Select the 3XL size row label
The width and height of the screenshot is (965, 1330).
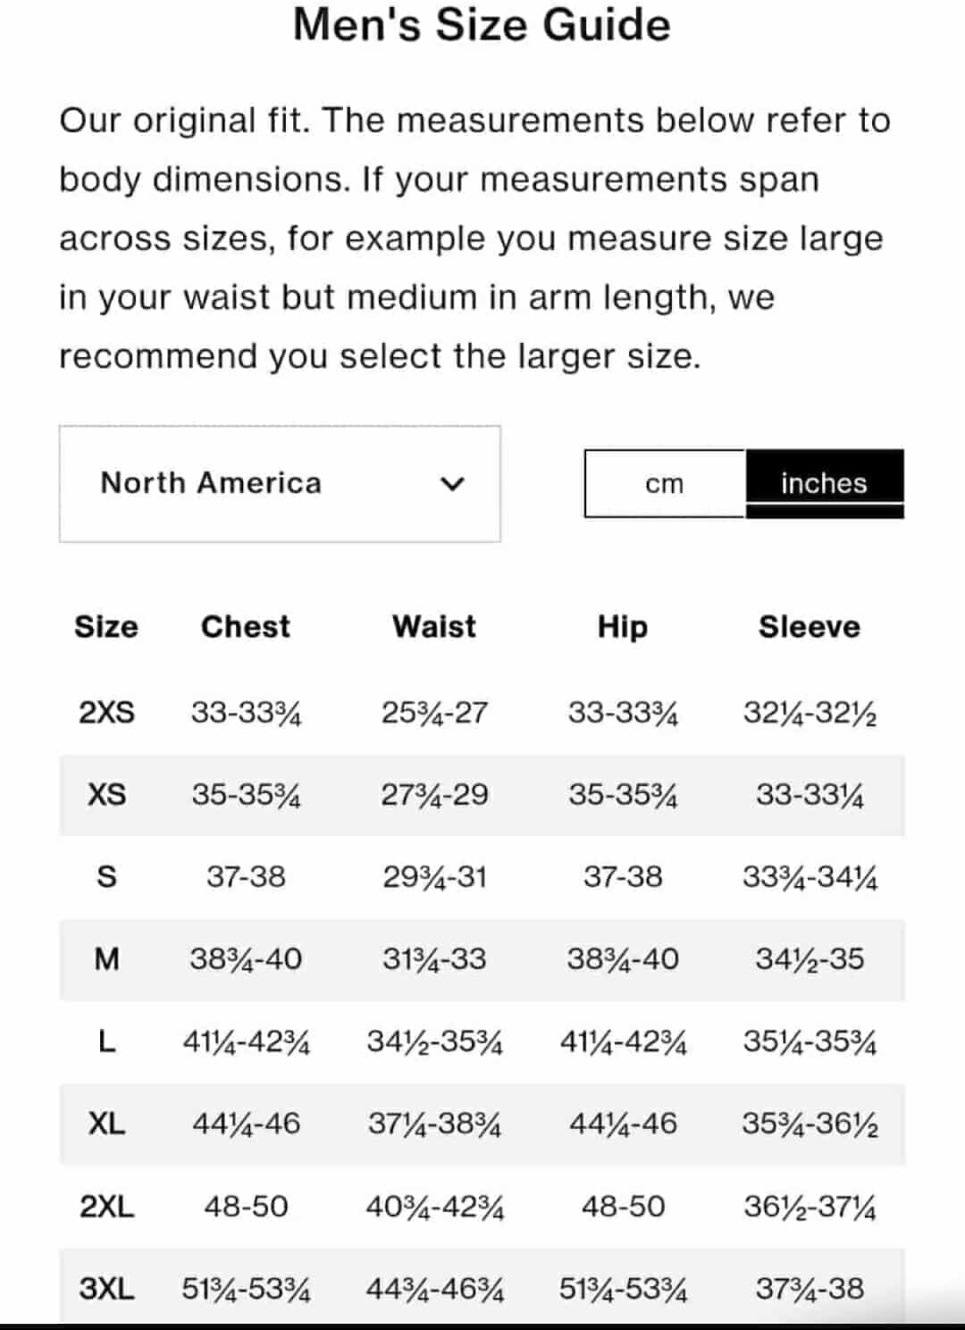click(106, 1289)
